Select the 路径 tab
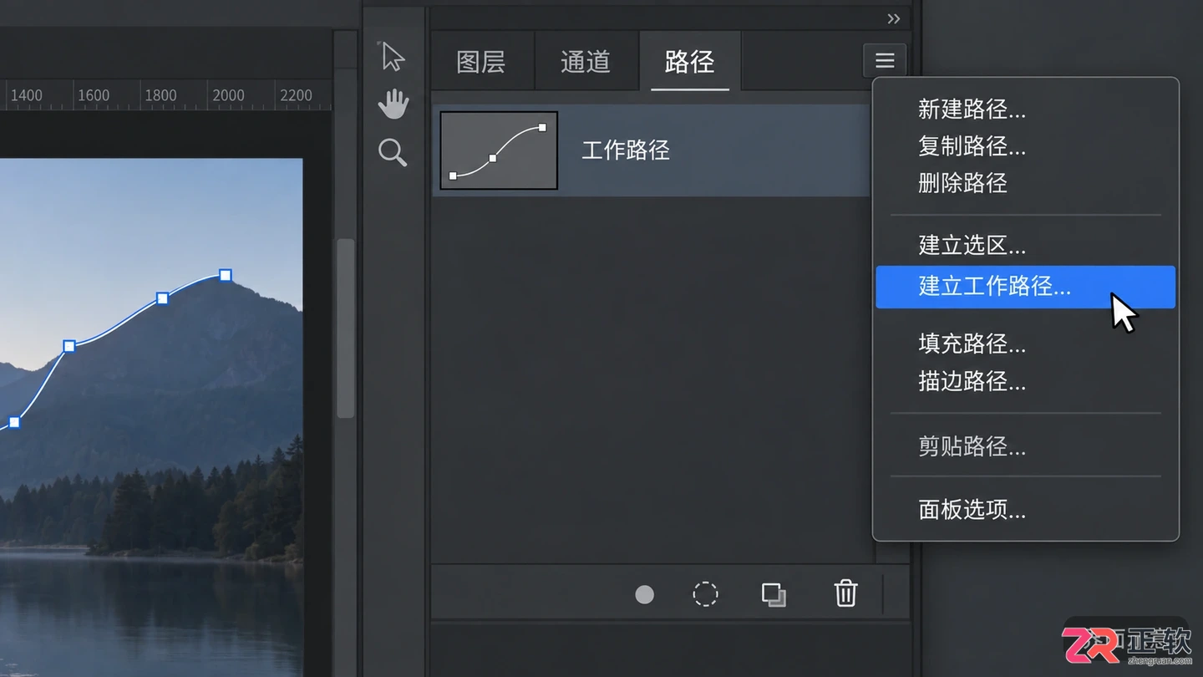 pyautogui.click(x=690, y=62)
